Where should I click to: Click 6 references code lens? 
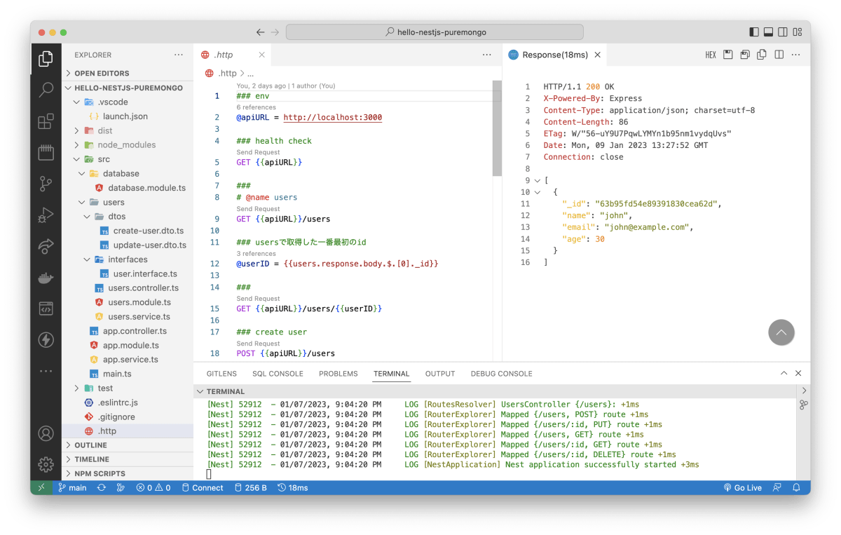[x=256, y=107]
